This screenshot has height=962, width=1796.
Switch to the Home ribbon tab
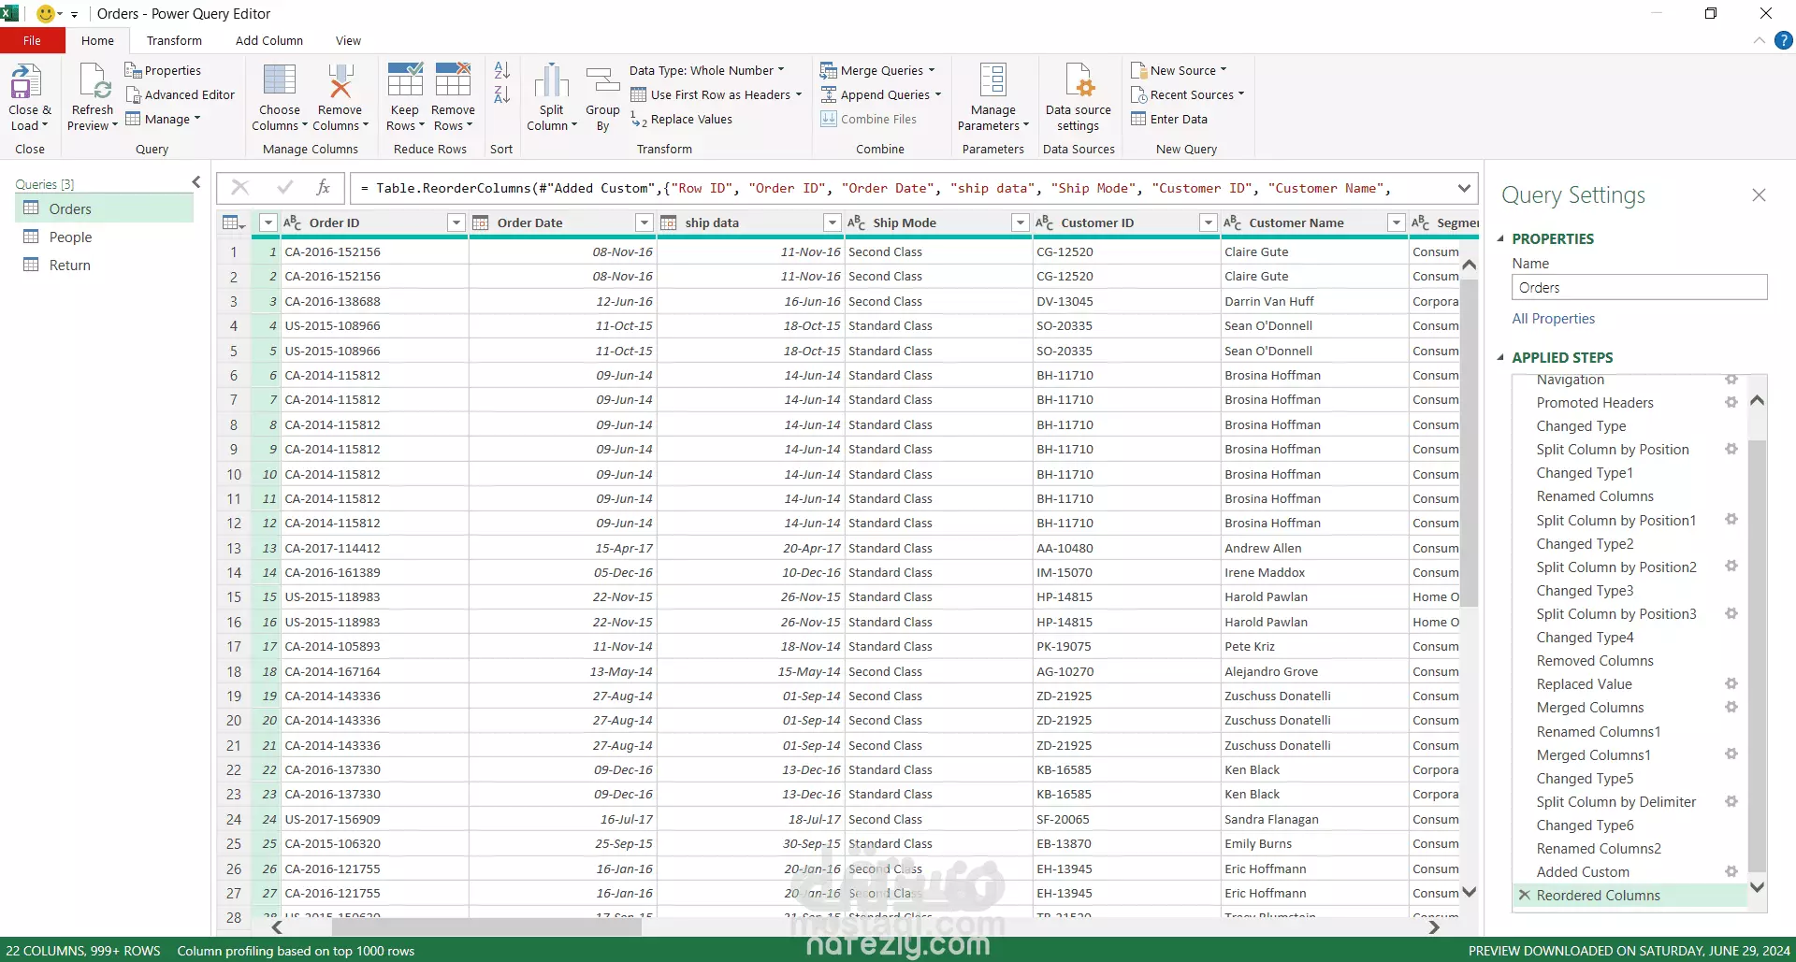tap(97, 40)
